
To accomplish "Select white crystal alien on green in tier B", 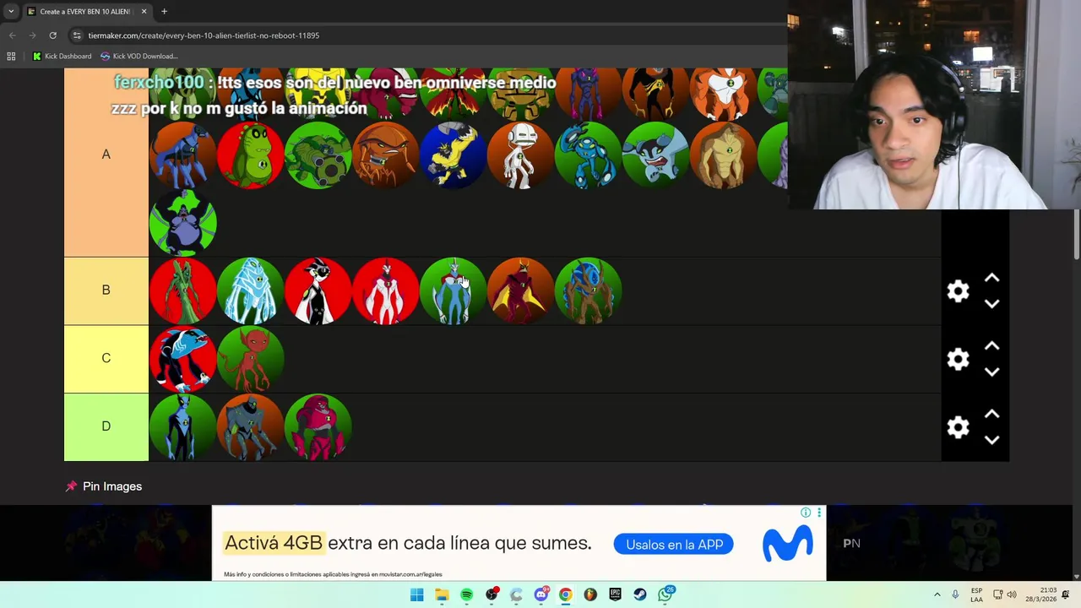I will pos(251,290).
